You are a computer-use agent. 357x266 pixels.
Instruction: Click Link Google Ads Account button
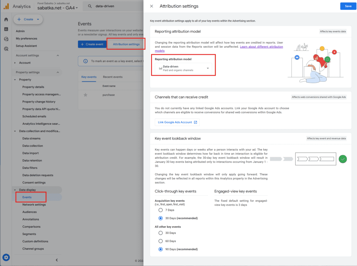click(x=177, y=122)
